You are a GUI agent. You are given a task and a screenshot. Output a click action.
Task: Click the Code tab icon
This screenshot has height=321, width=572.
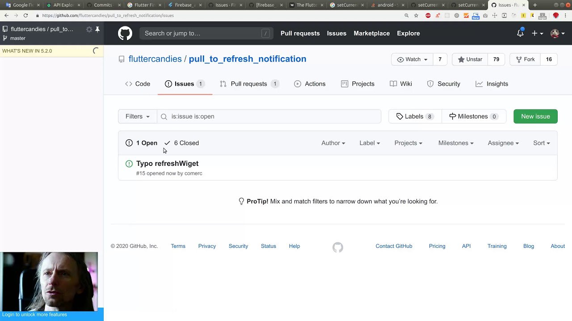(129, 84)
